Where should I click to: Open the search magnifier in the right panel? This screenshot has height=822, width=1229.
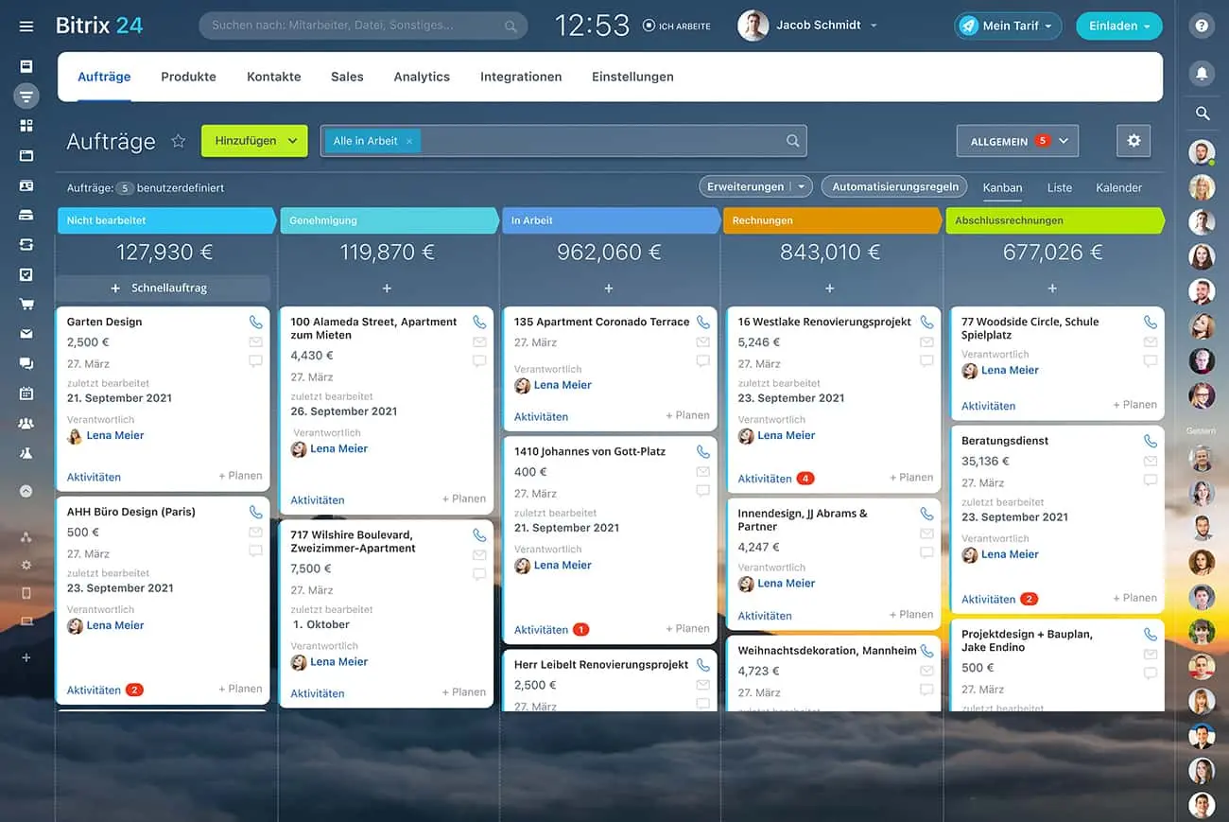coord(1202,113)
